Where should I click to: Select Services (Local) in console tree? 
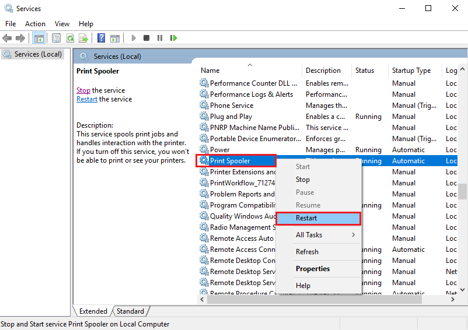pyautogui.click(x=33, y=54)
